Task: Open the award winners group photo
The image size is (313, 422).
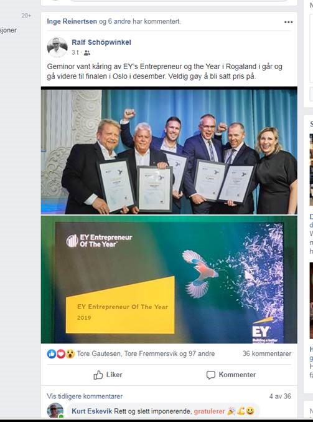Action: pyautogui.click(x=169, y=151)
